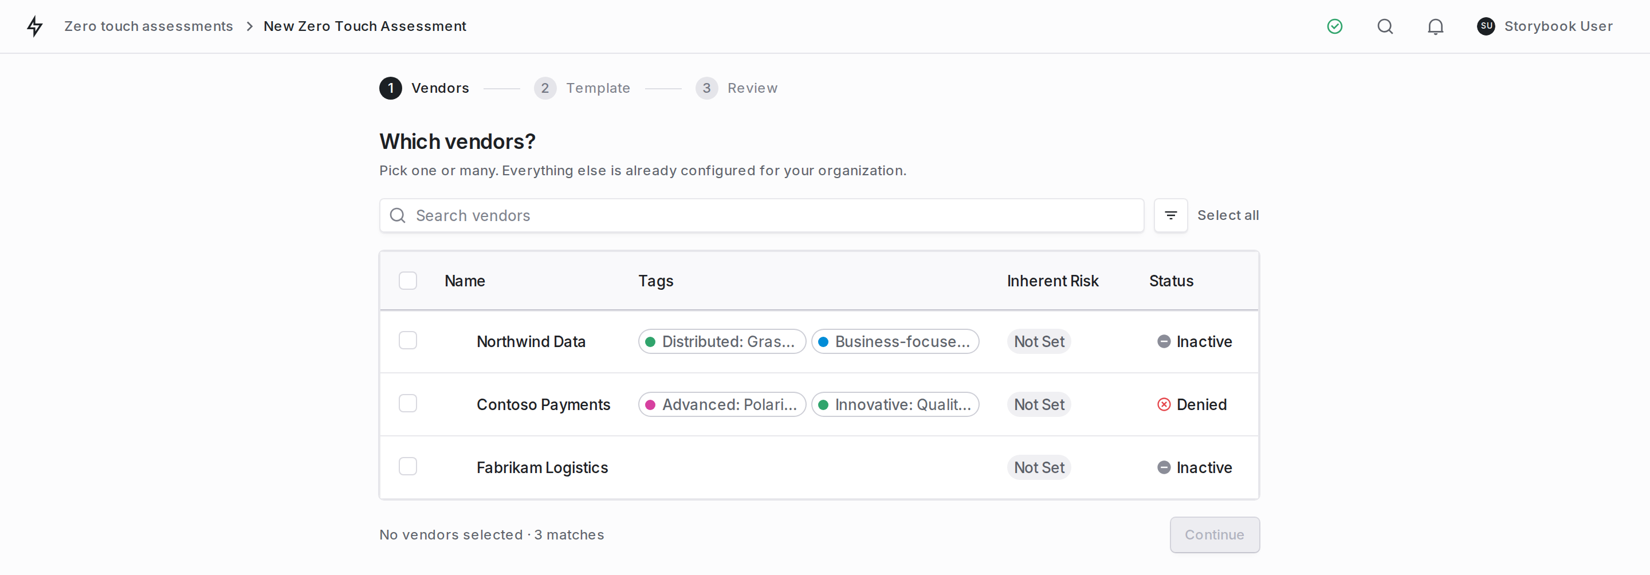Click the pink Advanced: Polari... tag dot
1650x575 pixels.
click(x=650, y=405)
